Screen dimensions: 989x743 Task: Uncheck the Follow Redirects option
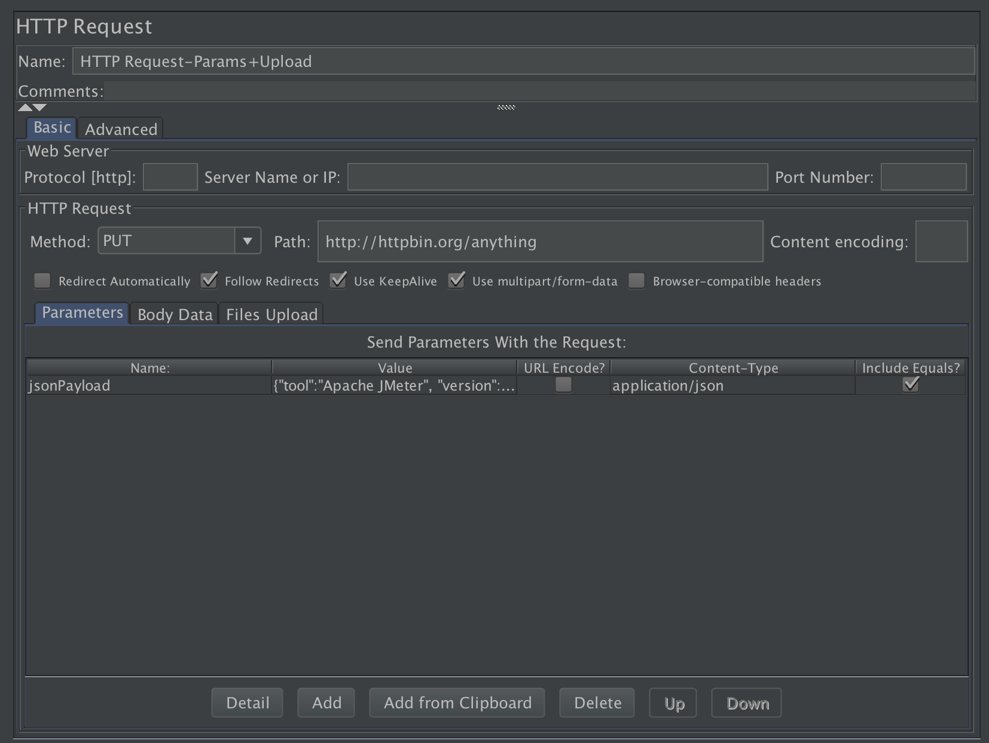[209, 281]
